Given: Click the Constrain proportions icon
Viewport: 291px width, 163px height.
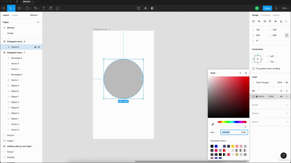Looking at the screenshot, I should click(286, 35).
